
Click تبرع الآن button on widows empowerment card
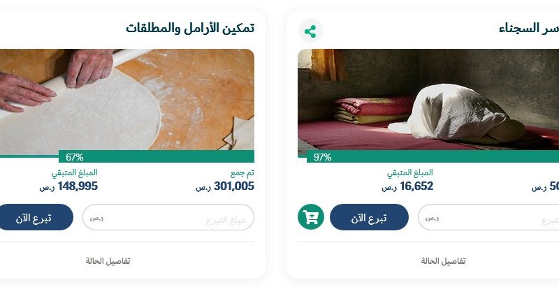point(34,217)
